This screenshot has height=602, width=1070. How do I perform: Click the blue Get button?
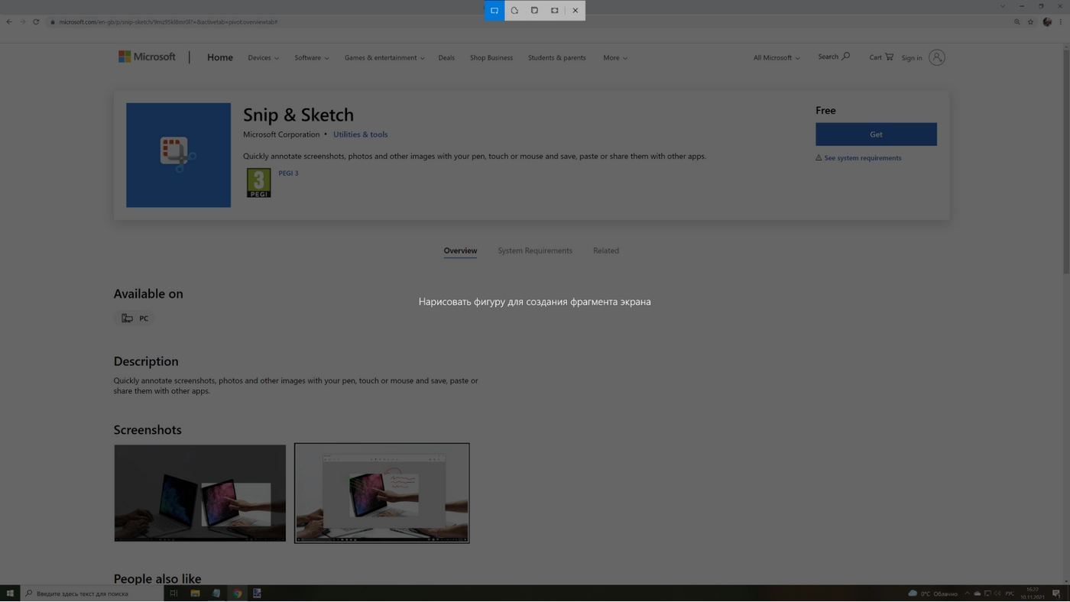pos(876,134)
